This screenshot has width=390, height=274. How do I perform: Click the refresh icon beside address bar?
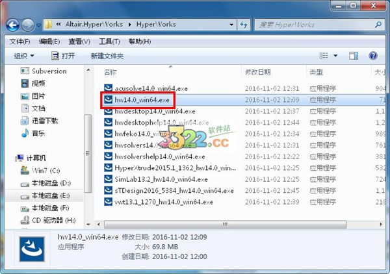coord(244,24)
